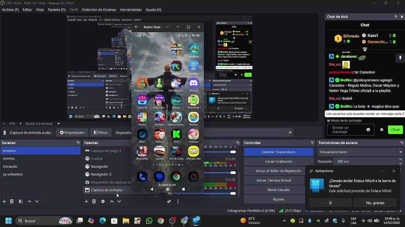This screenshot has height=227, width=405.
Task: Open the phone dialer app in the phone dock
Action: pos(142,177)
